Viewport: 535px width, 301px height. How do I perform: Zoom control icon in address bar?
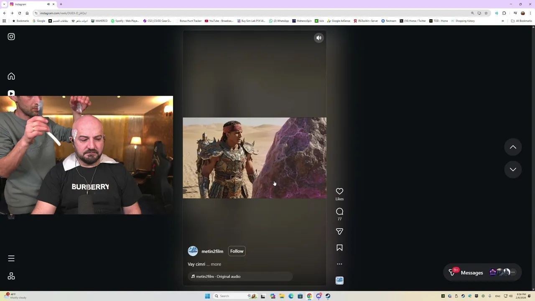click(x=473, y=13)
